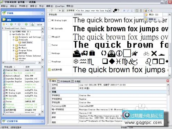The image size is (172, 129).
Task: Click the split-panel layout icon after Underline
Action: click(137, 11)
